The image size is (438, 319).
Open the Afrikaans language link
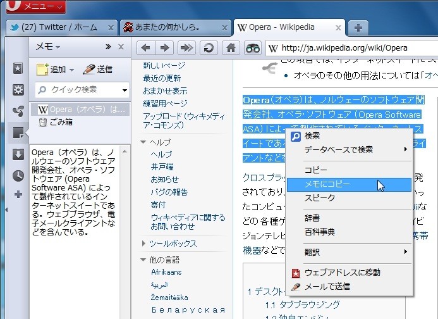(x=166, y=272)
